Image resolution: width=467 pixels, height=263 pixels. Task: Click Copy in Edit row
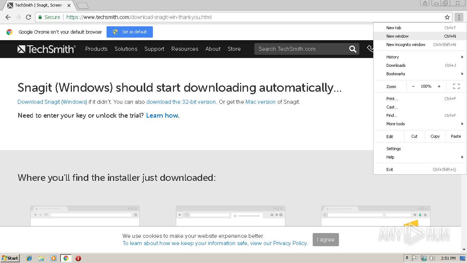tap(435, 136)
